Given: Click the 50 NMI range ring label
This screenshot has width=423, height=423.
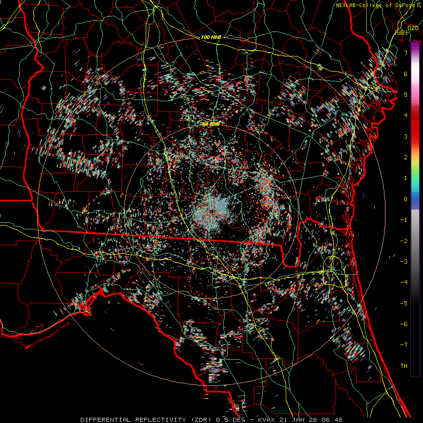Looking at the screenshot, I should coord(211,124).
